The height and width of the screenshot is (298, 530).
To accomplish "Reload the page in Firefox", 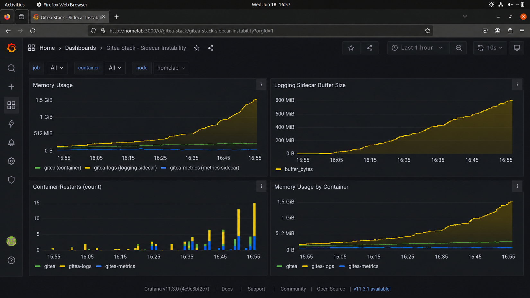I will pyautogui.click(x=33, y=31).
